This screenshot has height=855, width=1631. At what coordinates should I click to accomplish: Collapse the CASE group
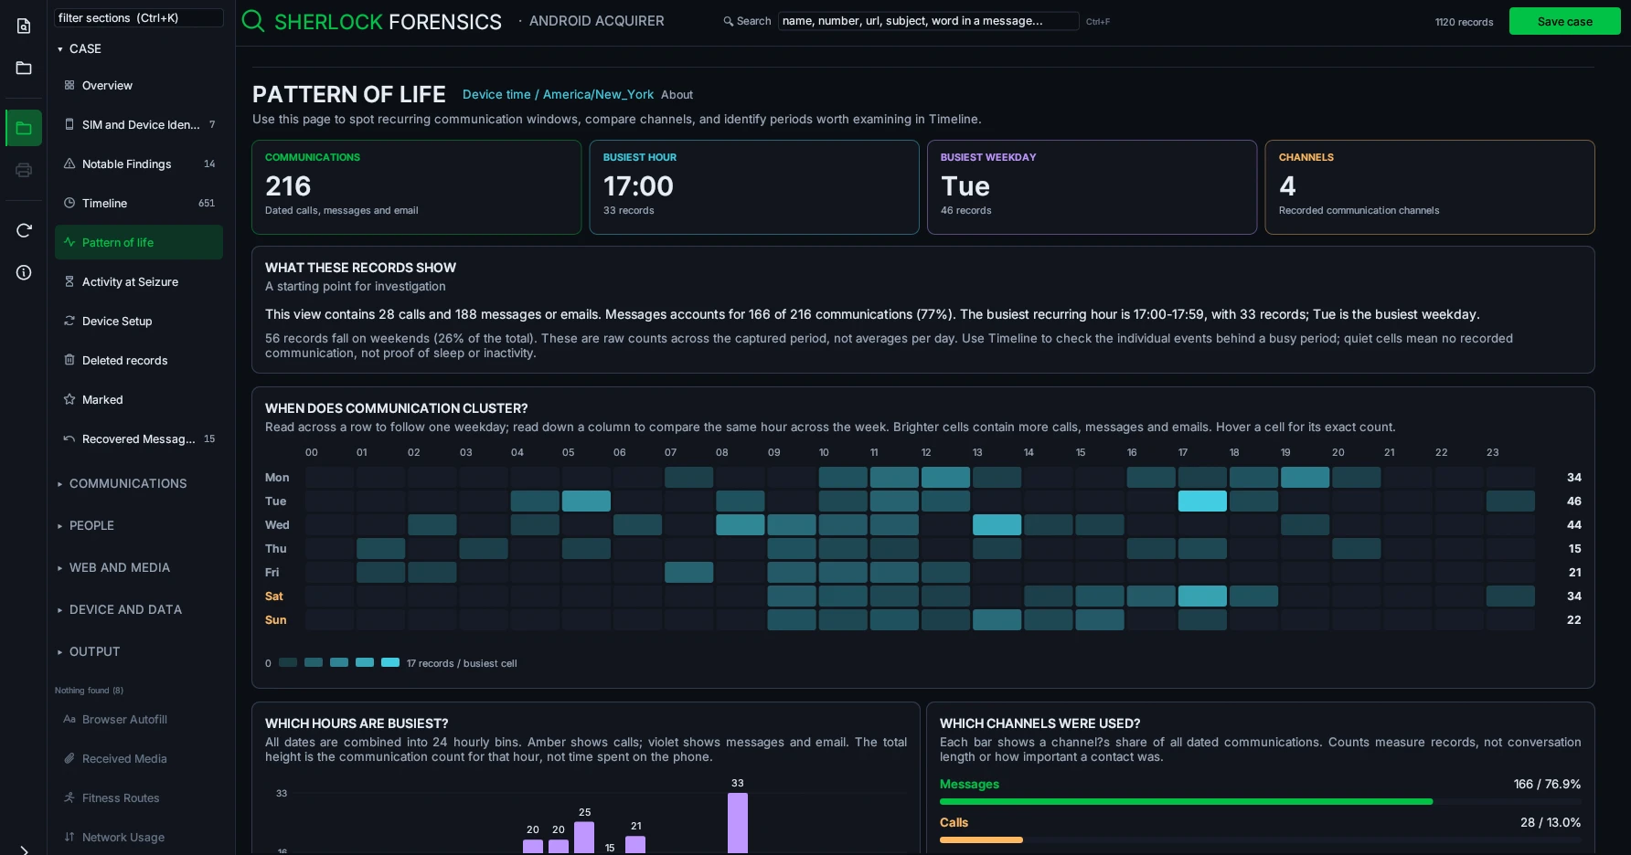79,48
